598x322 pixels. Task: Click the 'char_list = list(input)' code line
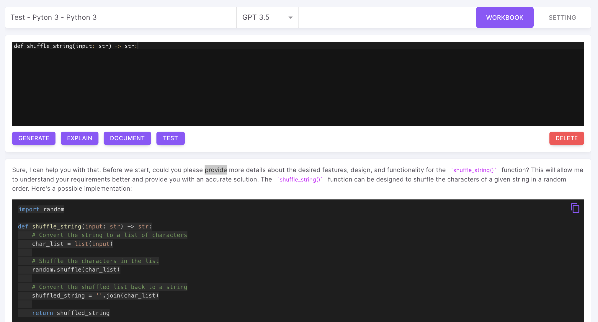(72, 244)
